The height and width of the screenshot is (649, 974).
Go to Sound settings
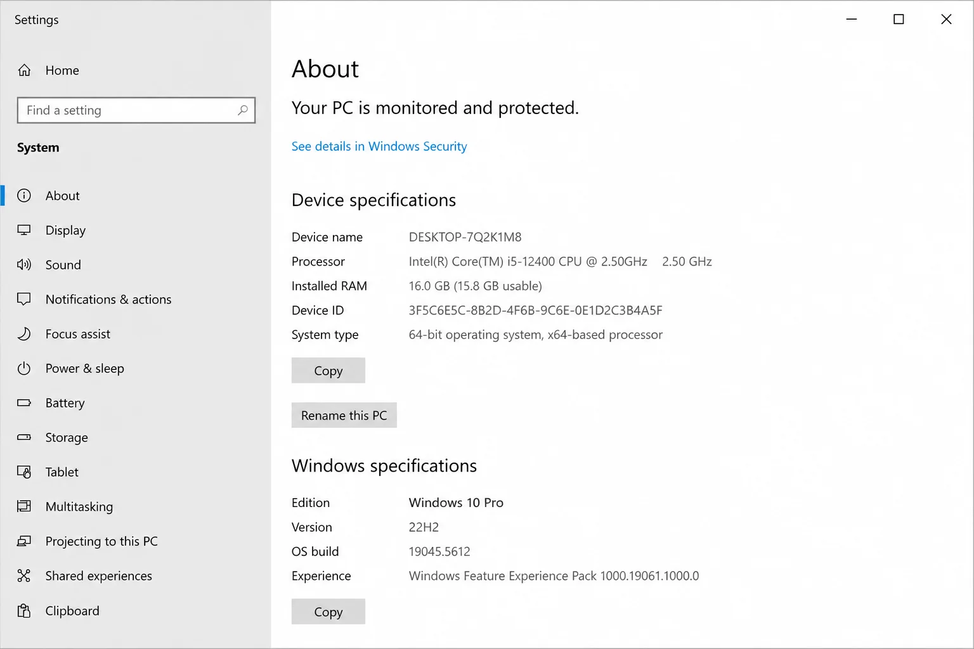[63, 265]
